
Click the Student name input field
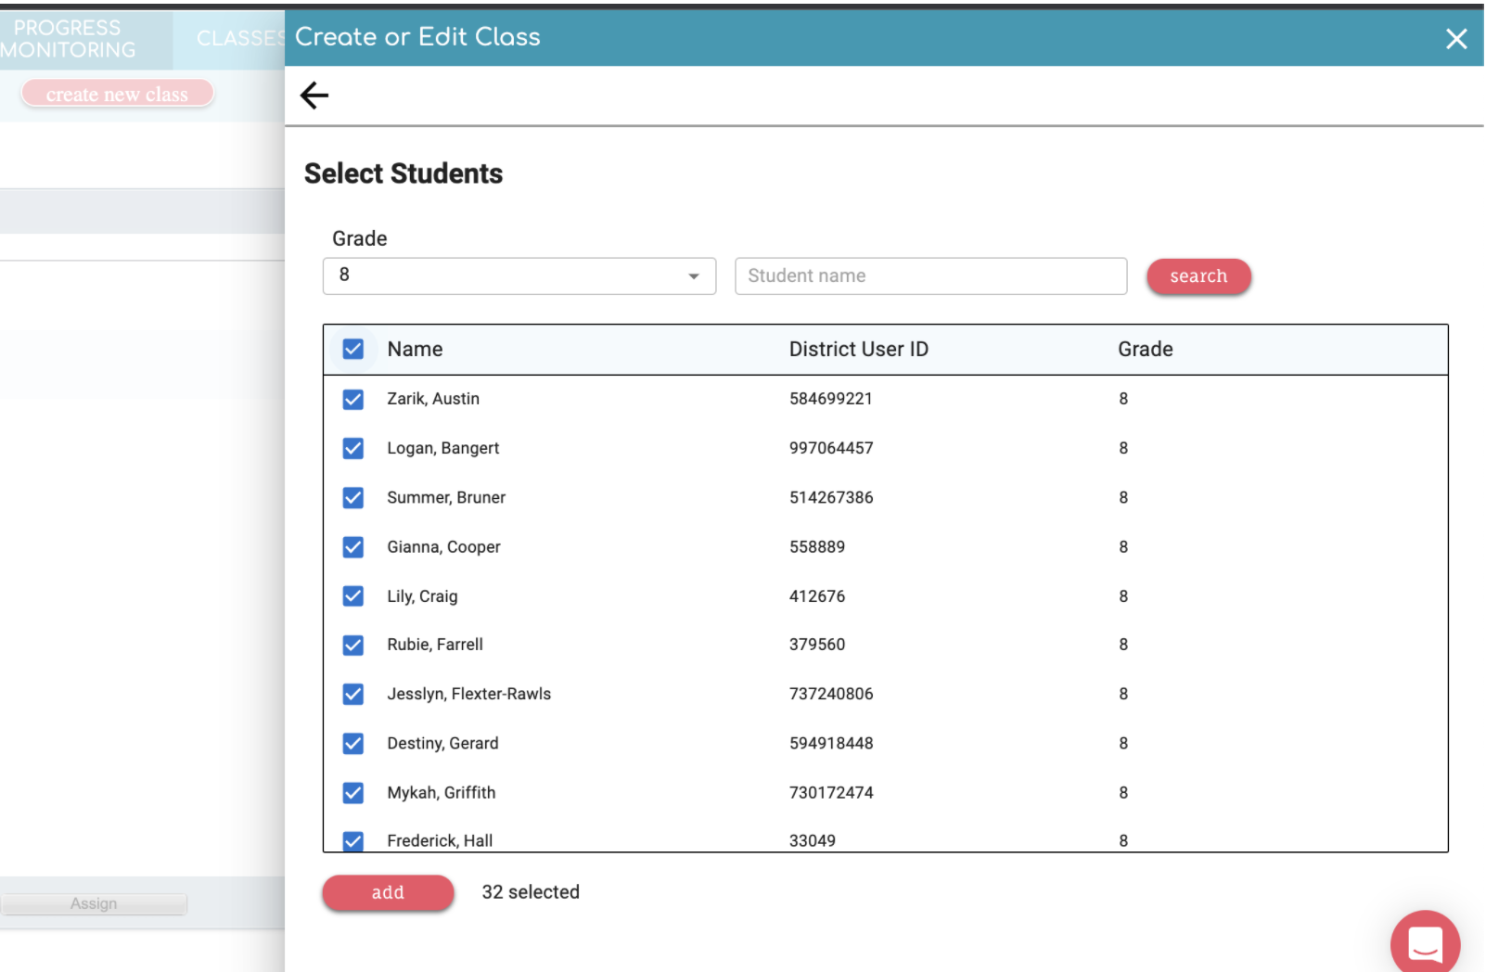(930, 276)
